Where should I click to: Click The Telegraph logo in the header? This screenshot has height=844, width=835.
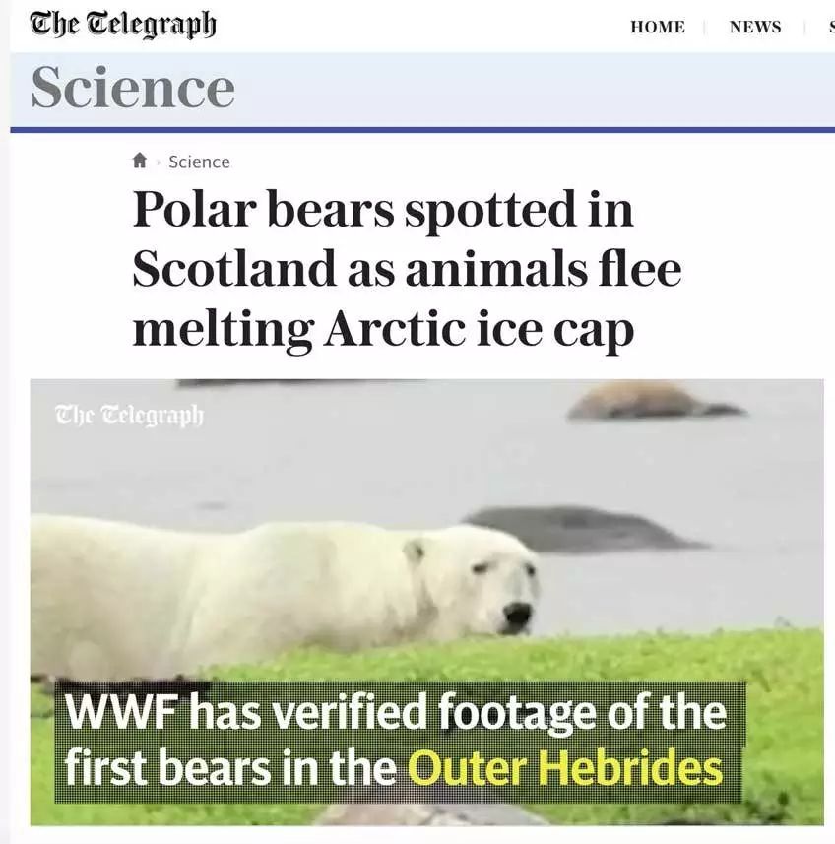[123, 25]
